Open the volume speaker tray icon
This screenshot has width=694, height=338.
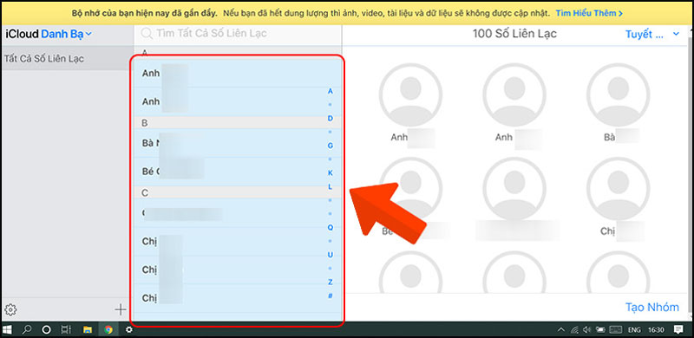587,329
